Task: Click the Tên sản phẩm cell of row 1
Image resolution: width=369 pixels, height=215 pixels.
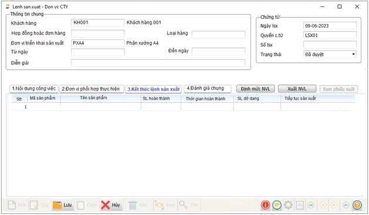Action: click(x=100, y=107)
